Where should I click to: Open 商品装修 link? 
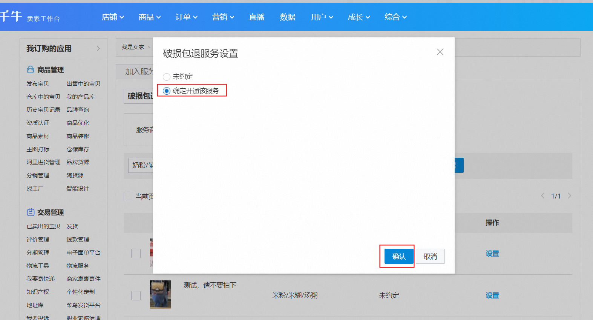point(78,136)
